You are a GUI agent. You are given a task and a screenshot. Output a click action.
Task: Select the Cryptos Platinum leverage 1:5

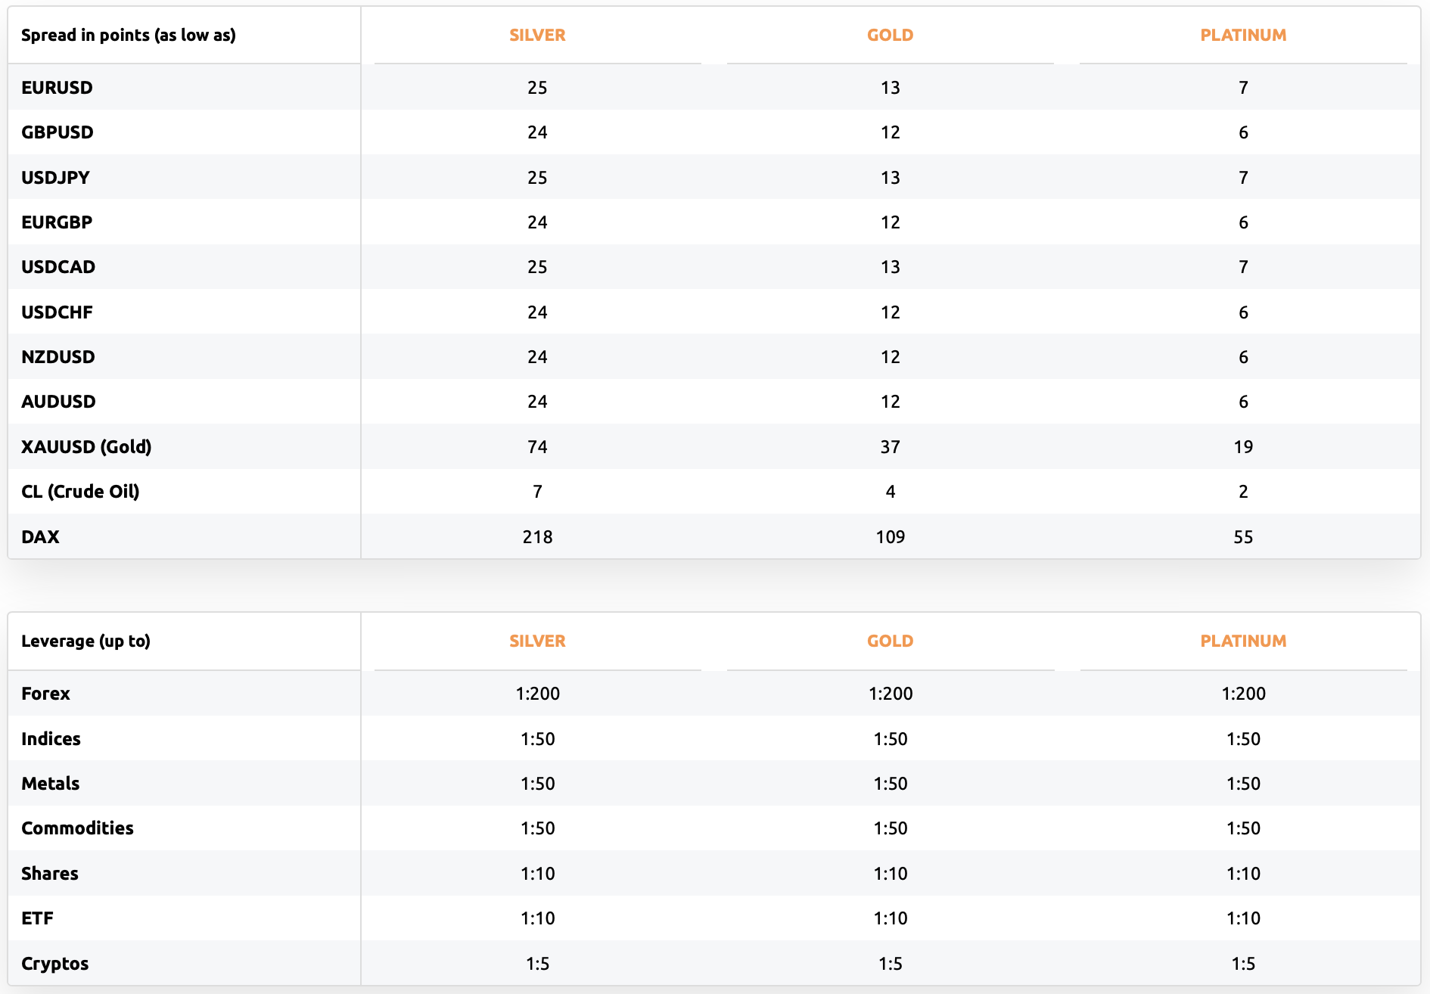1243,964
